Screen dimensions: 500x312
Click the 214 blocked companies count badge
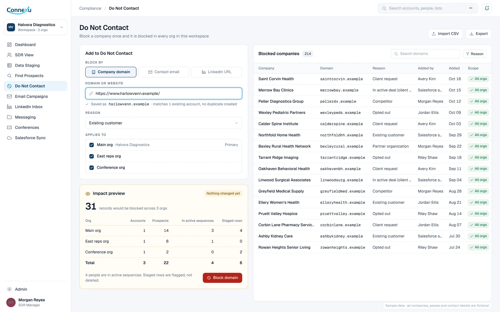308,54
